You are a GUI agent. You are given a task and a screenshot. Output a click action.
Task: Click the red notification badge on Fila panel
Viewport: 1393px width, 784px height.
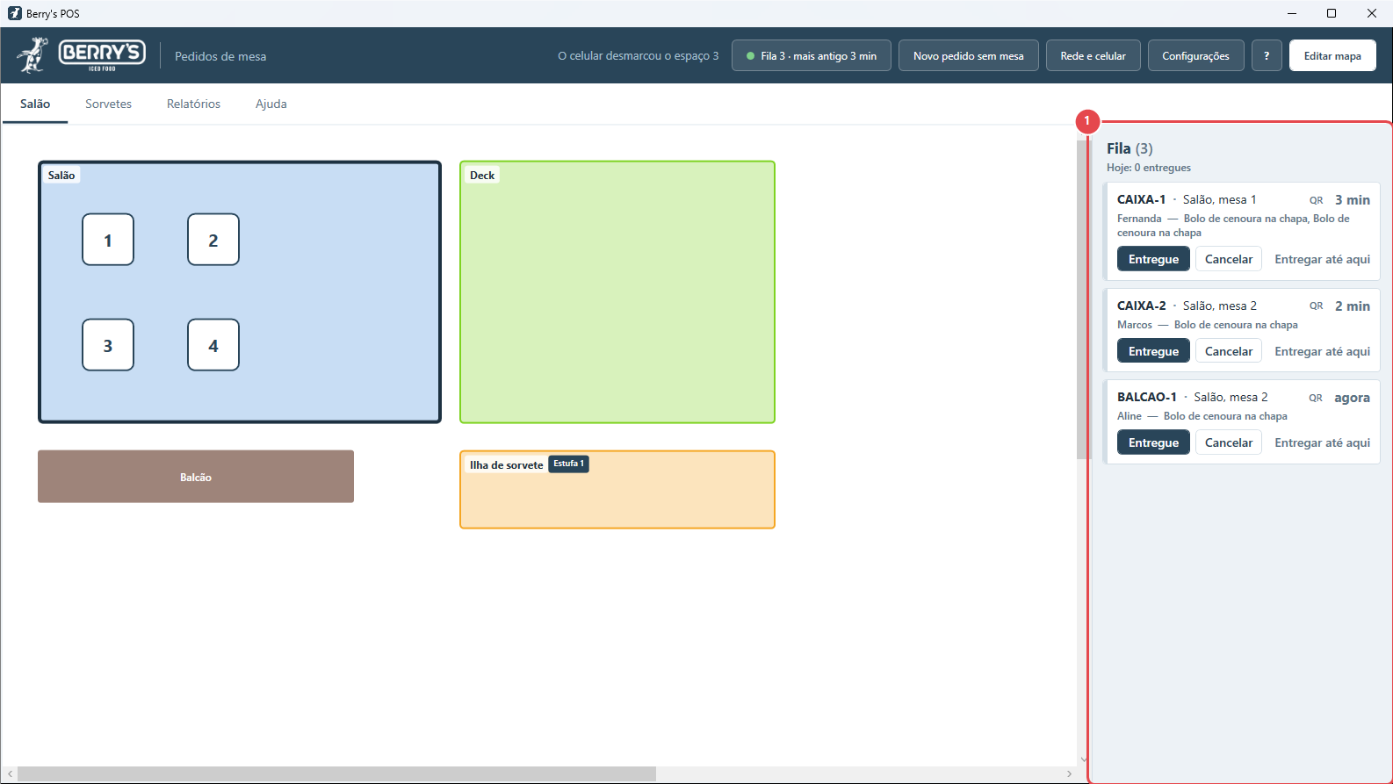[1087, 121]
